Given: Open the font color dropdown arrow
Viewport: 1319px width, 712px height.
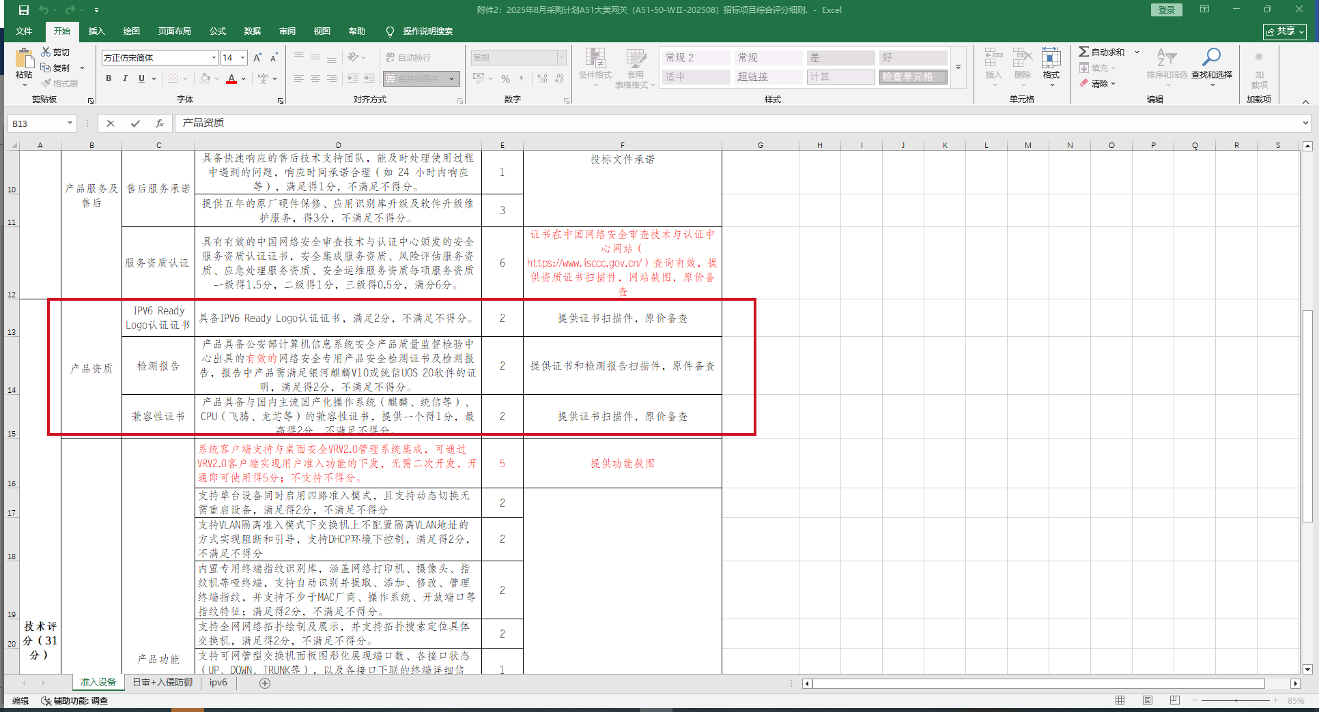Looking at the screenshot, I should coord(243,78).
